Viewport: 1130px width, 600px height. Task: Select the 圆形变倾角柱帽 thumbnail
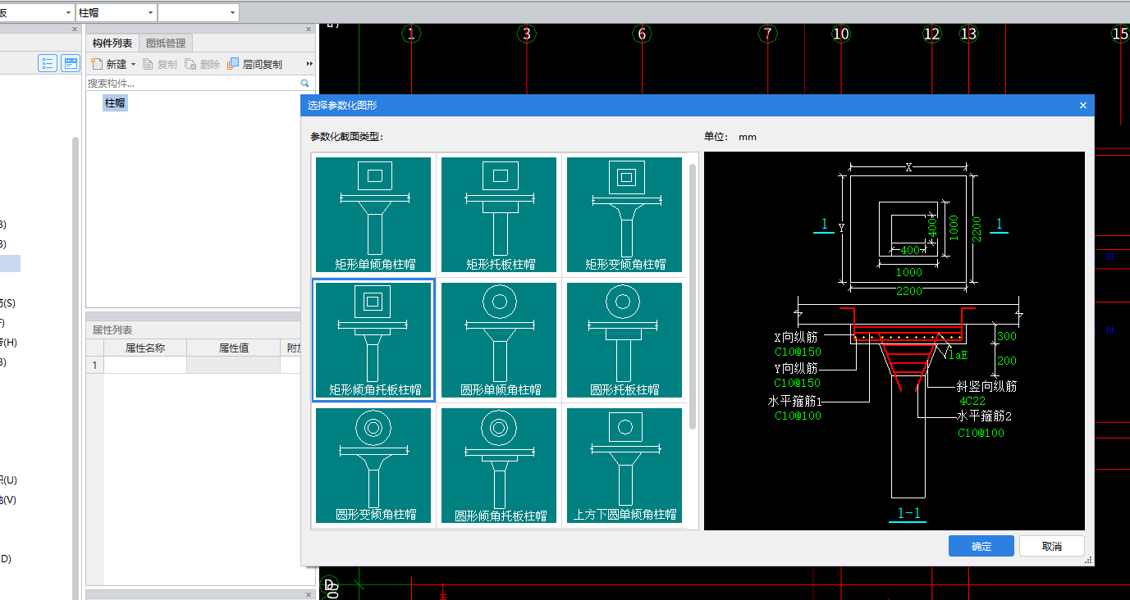pos(373,466)
